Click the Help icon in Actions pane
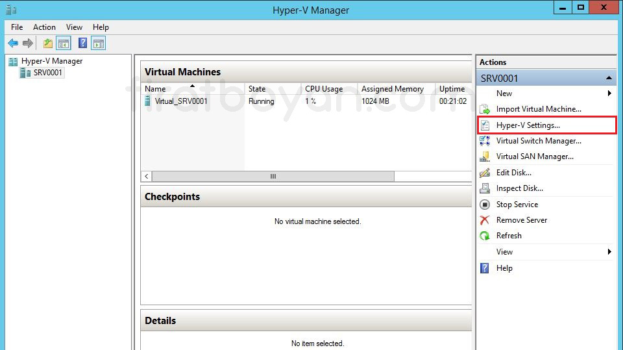The height and width of the screenshot is (350, 623). pos(485,268)
